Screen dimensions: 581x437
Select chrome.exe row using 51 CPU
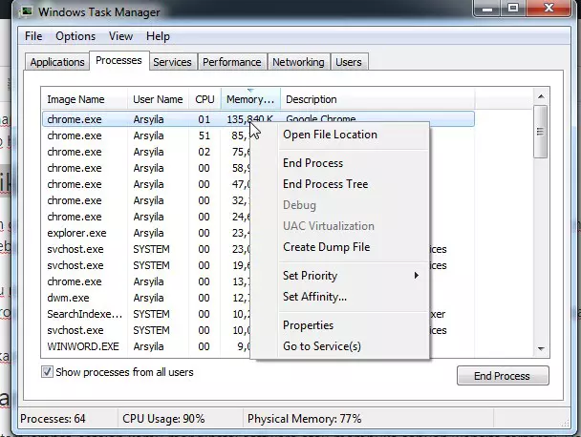tap(146, 135)
